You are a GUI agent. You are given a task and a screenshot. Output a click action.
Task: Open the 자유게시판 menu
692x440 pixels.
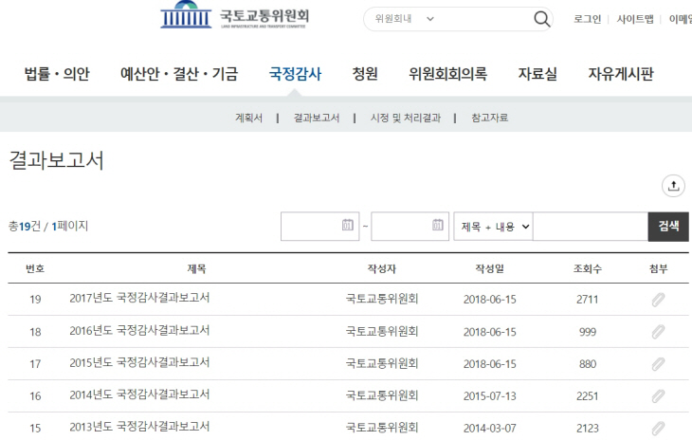[621, 74]
